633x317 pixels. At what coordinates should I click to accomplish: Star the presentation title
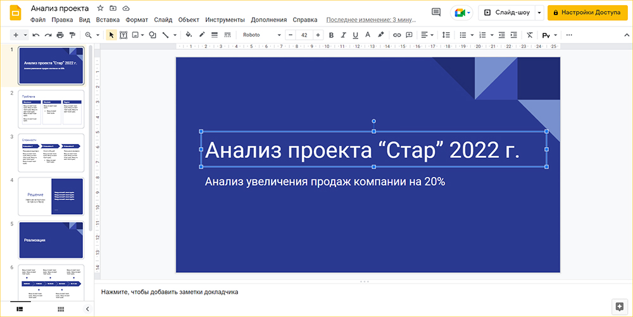pos(101,8)
